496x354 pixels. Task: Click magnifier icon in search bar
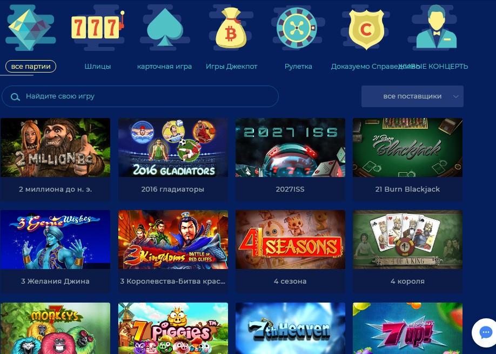[15, 97]
